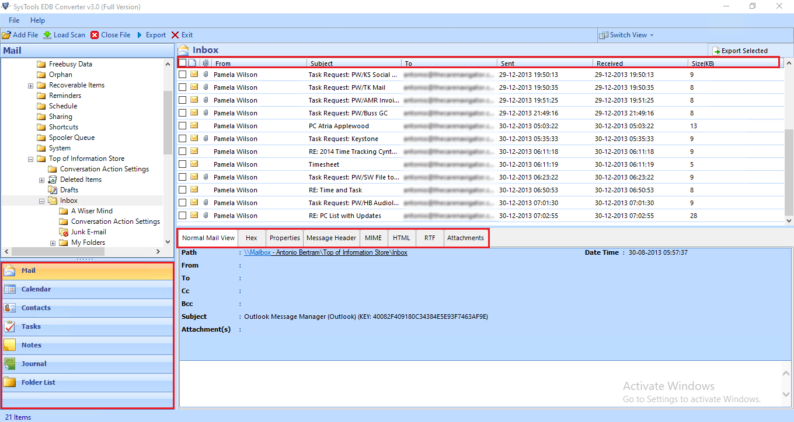794x422 pixels.
Task: Open the Contacts section icon
Action: [x=10, y=308]
